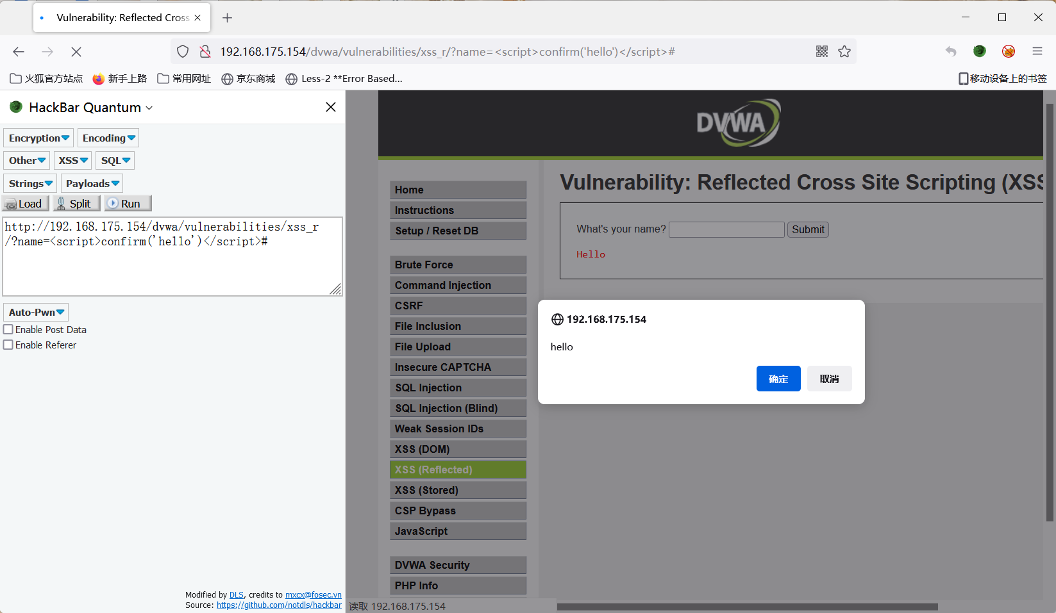This screenshot has height=613, width=1056.
Task: Run the HackBar request
Action: point(128,204)
